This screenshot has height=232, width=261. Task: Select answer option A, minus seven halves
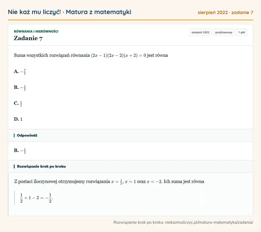(20, 72)
